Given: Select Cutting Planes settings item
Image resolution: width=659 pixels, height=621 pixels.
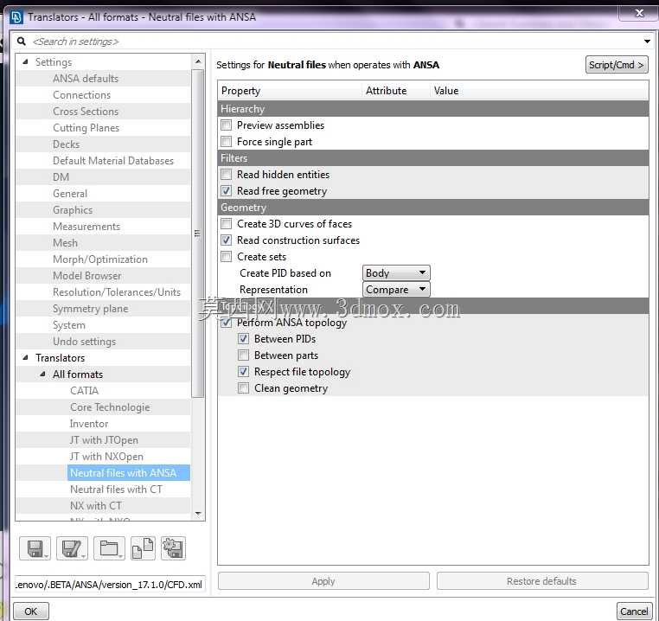Looking at the screenshot, I should click(86, 127).
